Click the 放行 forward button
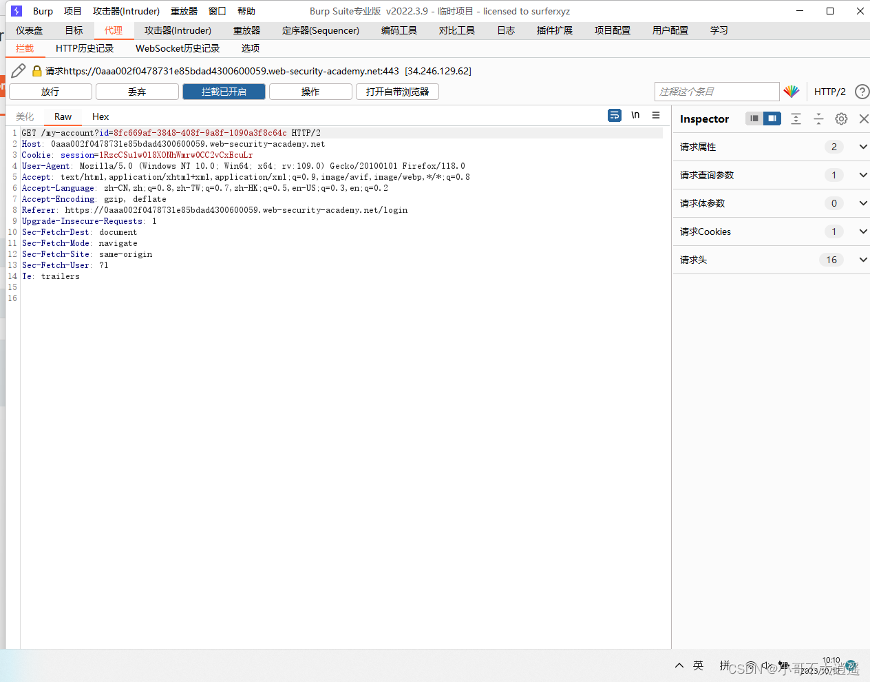The height and width of the screenshot is (682, 870). [50, 92]
